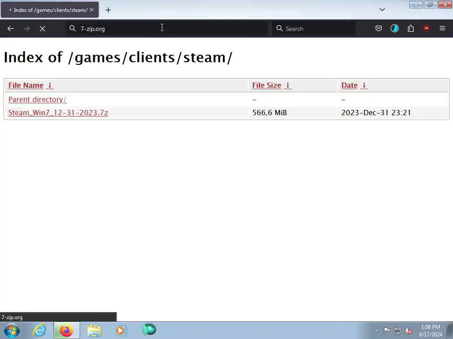
Task: Open the clock showing 1:58 PM
Action: tap(430, 331)
